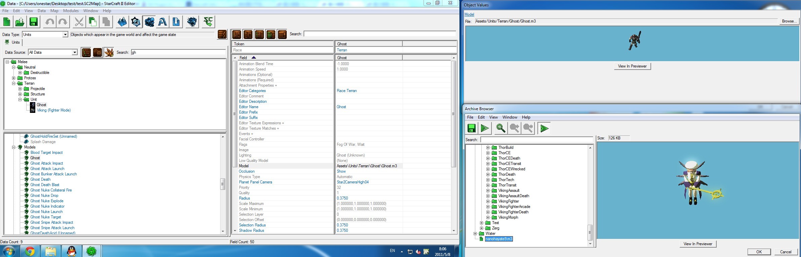Image resolution: width=801 pixels, height=257 pixels.
Task: Open Chrome from the Windows taskbar
Action: pos(30,251)
